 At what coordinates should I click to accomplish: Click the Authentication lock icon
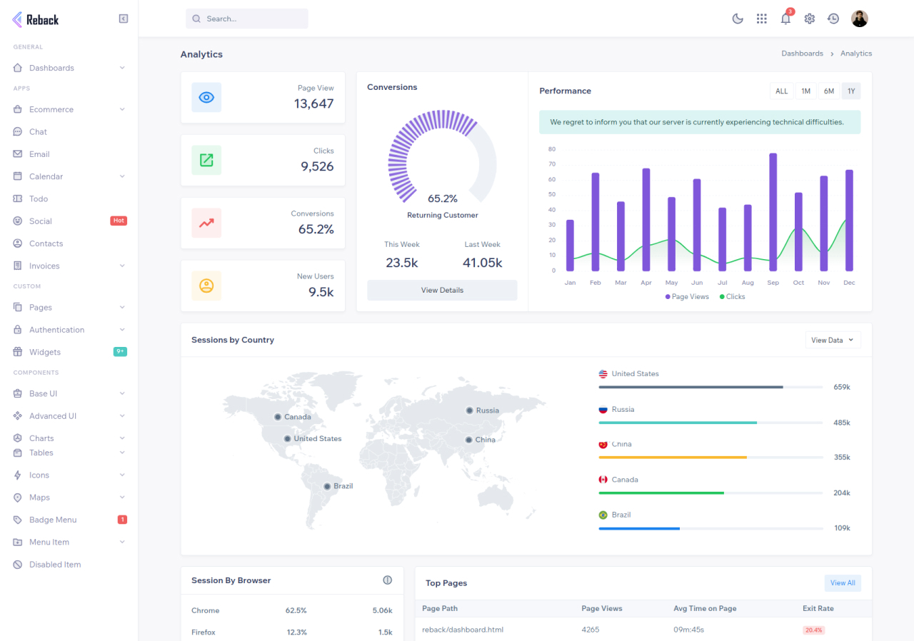(x=18, y=330)
